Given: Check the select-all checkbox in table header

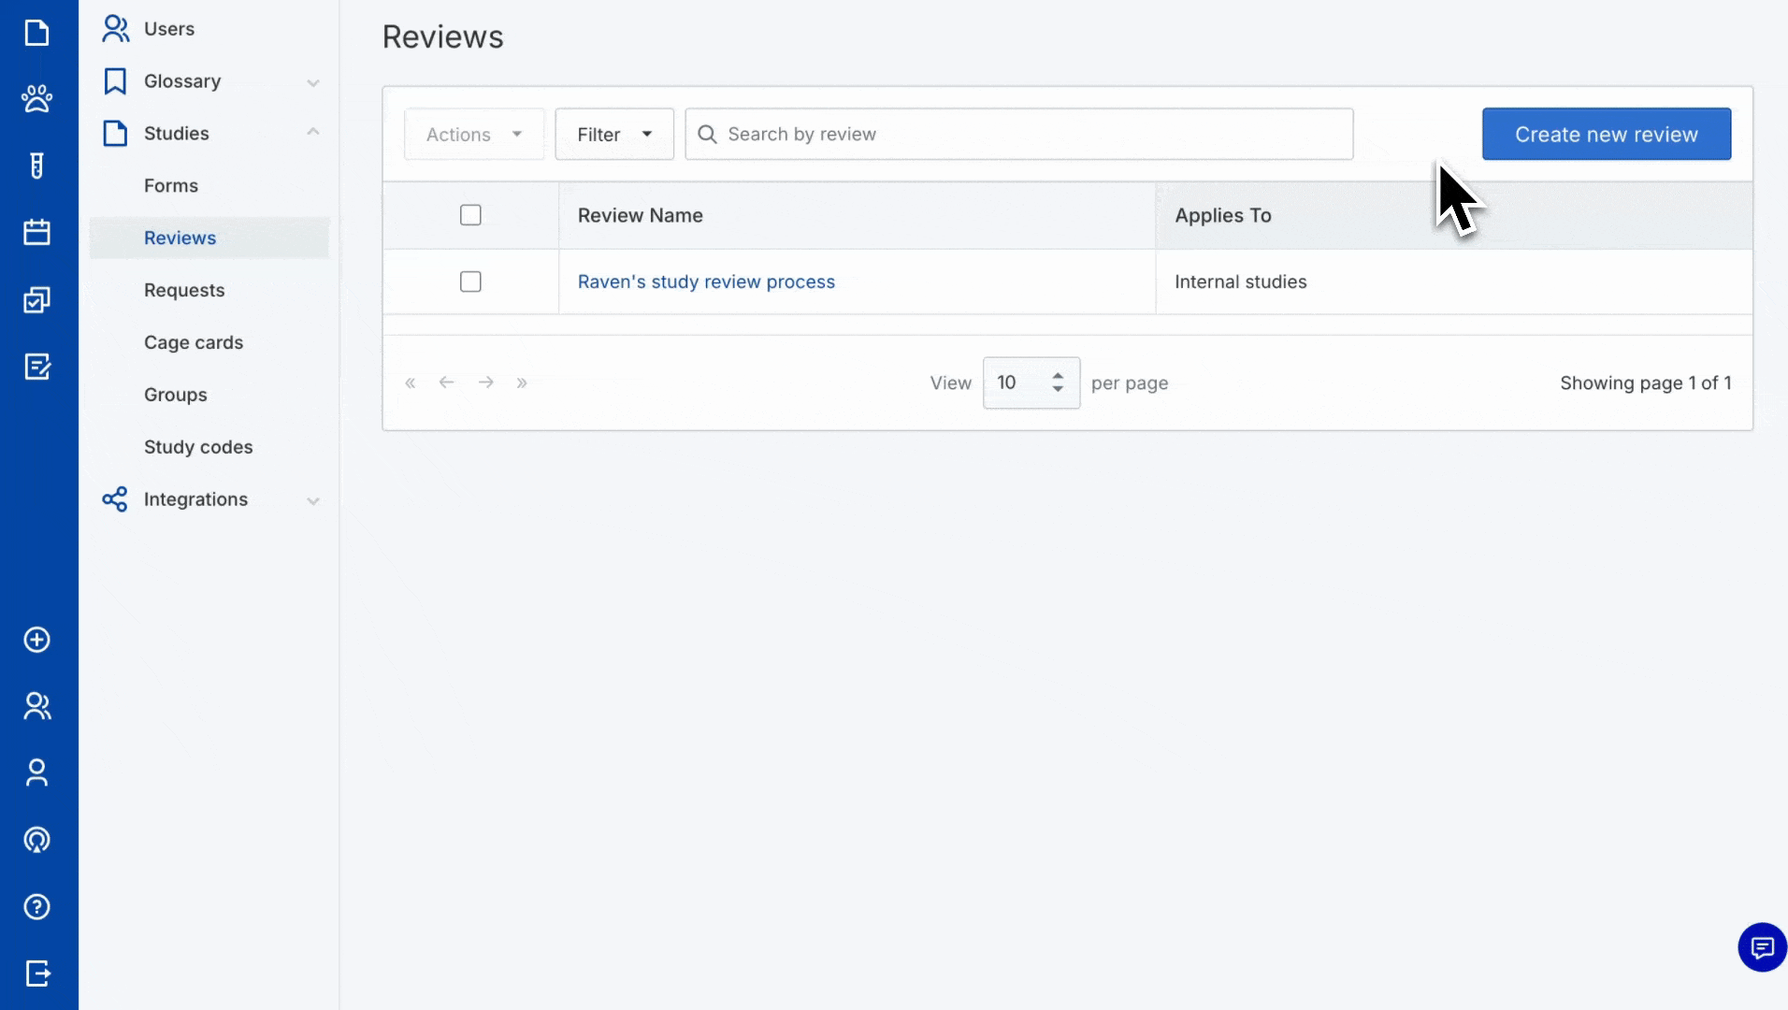Looking at the screenshot, I should (x=470, y=214).
